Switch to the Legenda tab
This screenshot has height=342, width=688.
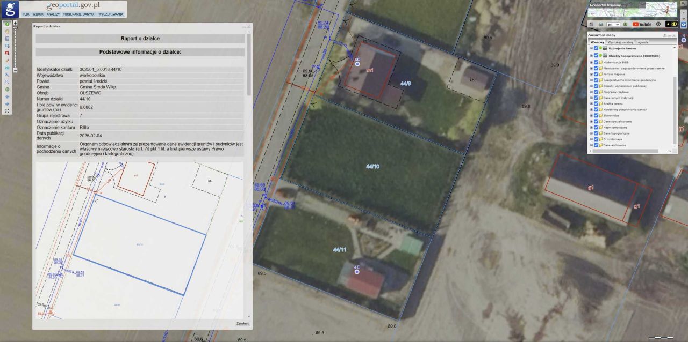pos(642,42)
